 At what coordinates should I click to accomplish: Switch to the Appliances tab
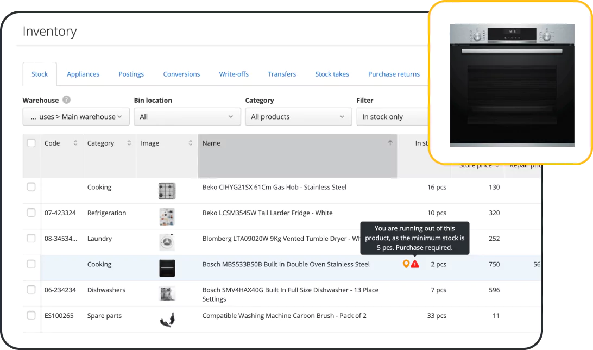tap(83, 74)
